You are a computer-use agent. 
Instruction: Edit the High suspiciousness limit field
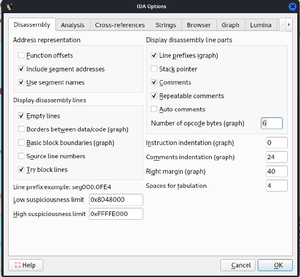pyautogui.click(x=116, y=214)
